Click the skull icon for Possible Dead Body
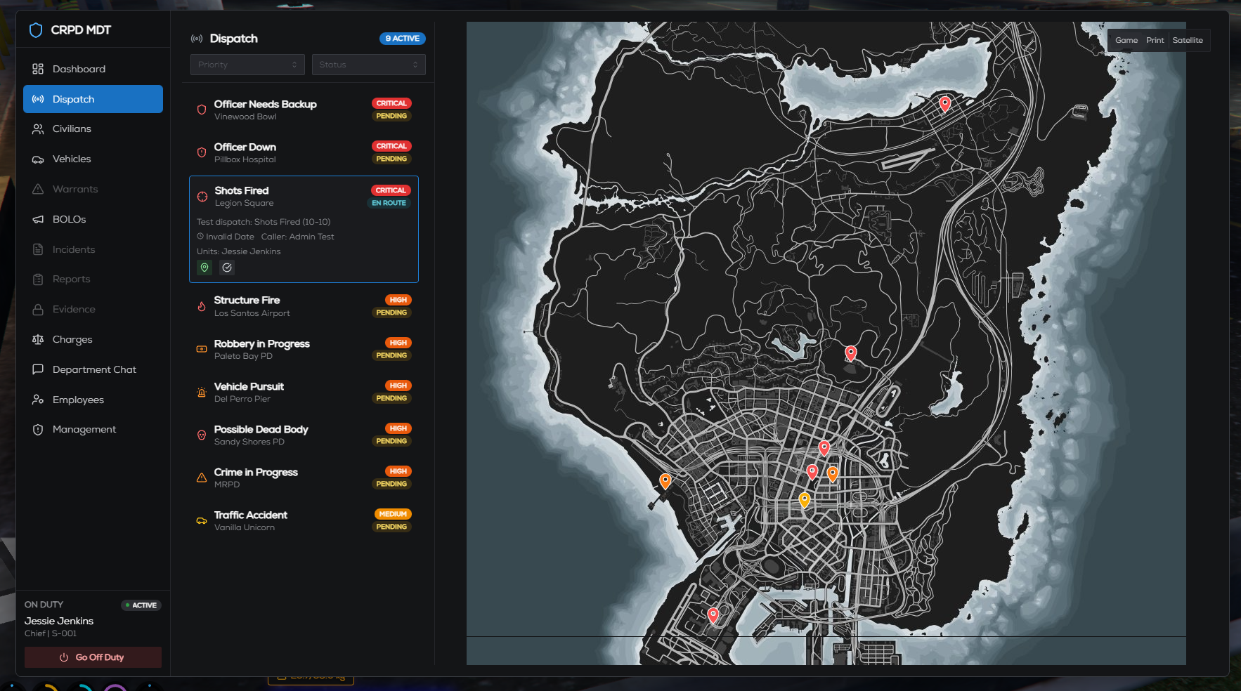Viewport: 1241px width, 691px height. pyautogui.click(x=202, y=435)
